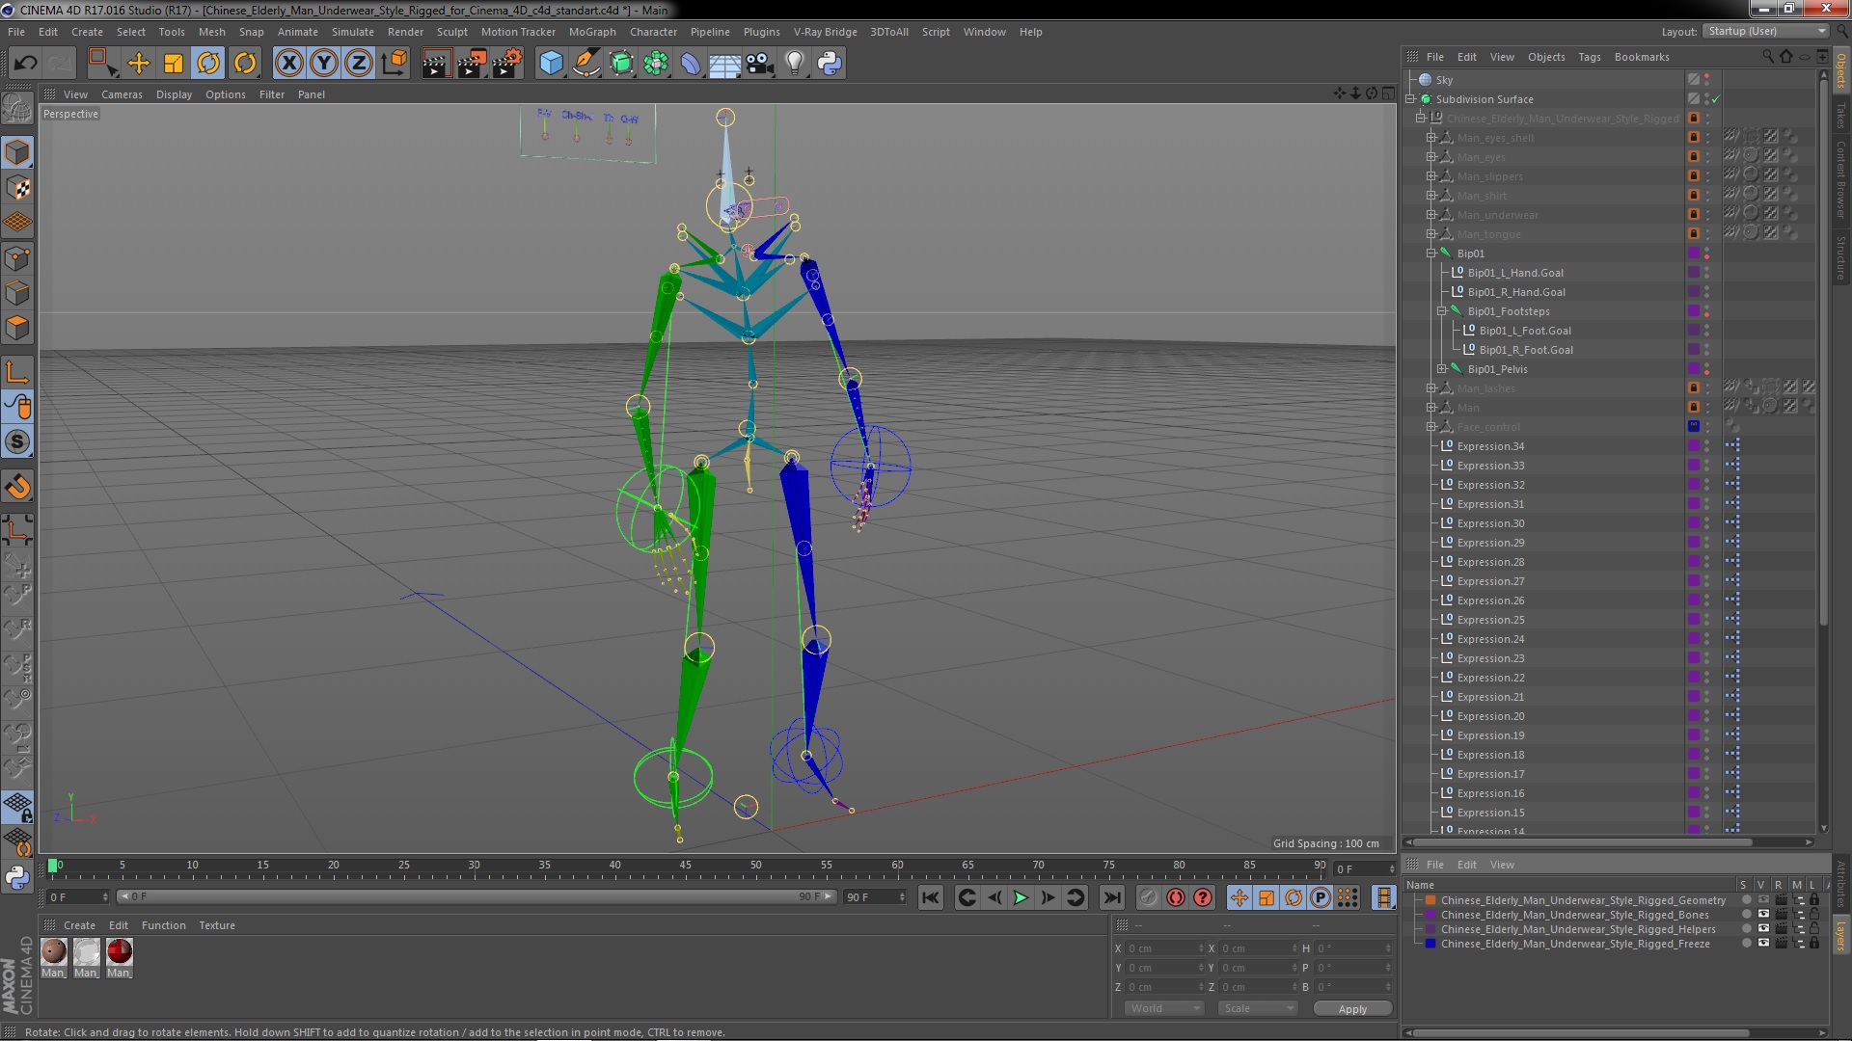
Task: Open the MoGraph array icon
Action: [656, 64]
